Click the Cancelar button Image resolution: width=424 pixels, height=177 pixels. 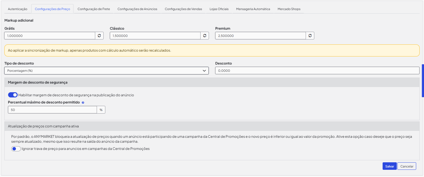407,166
